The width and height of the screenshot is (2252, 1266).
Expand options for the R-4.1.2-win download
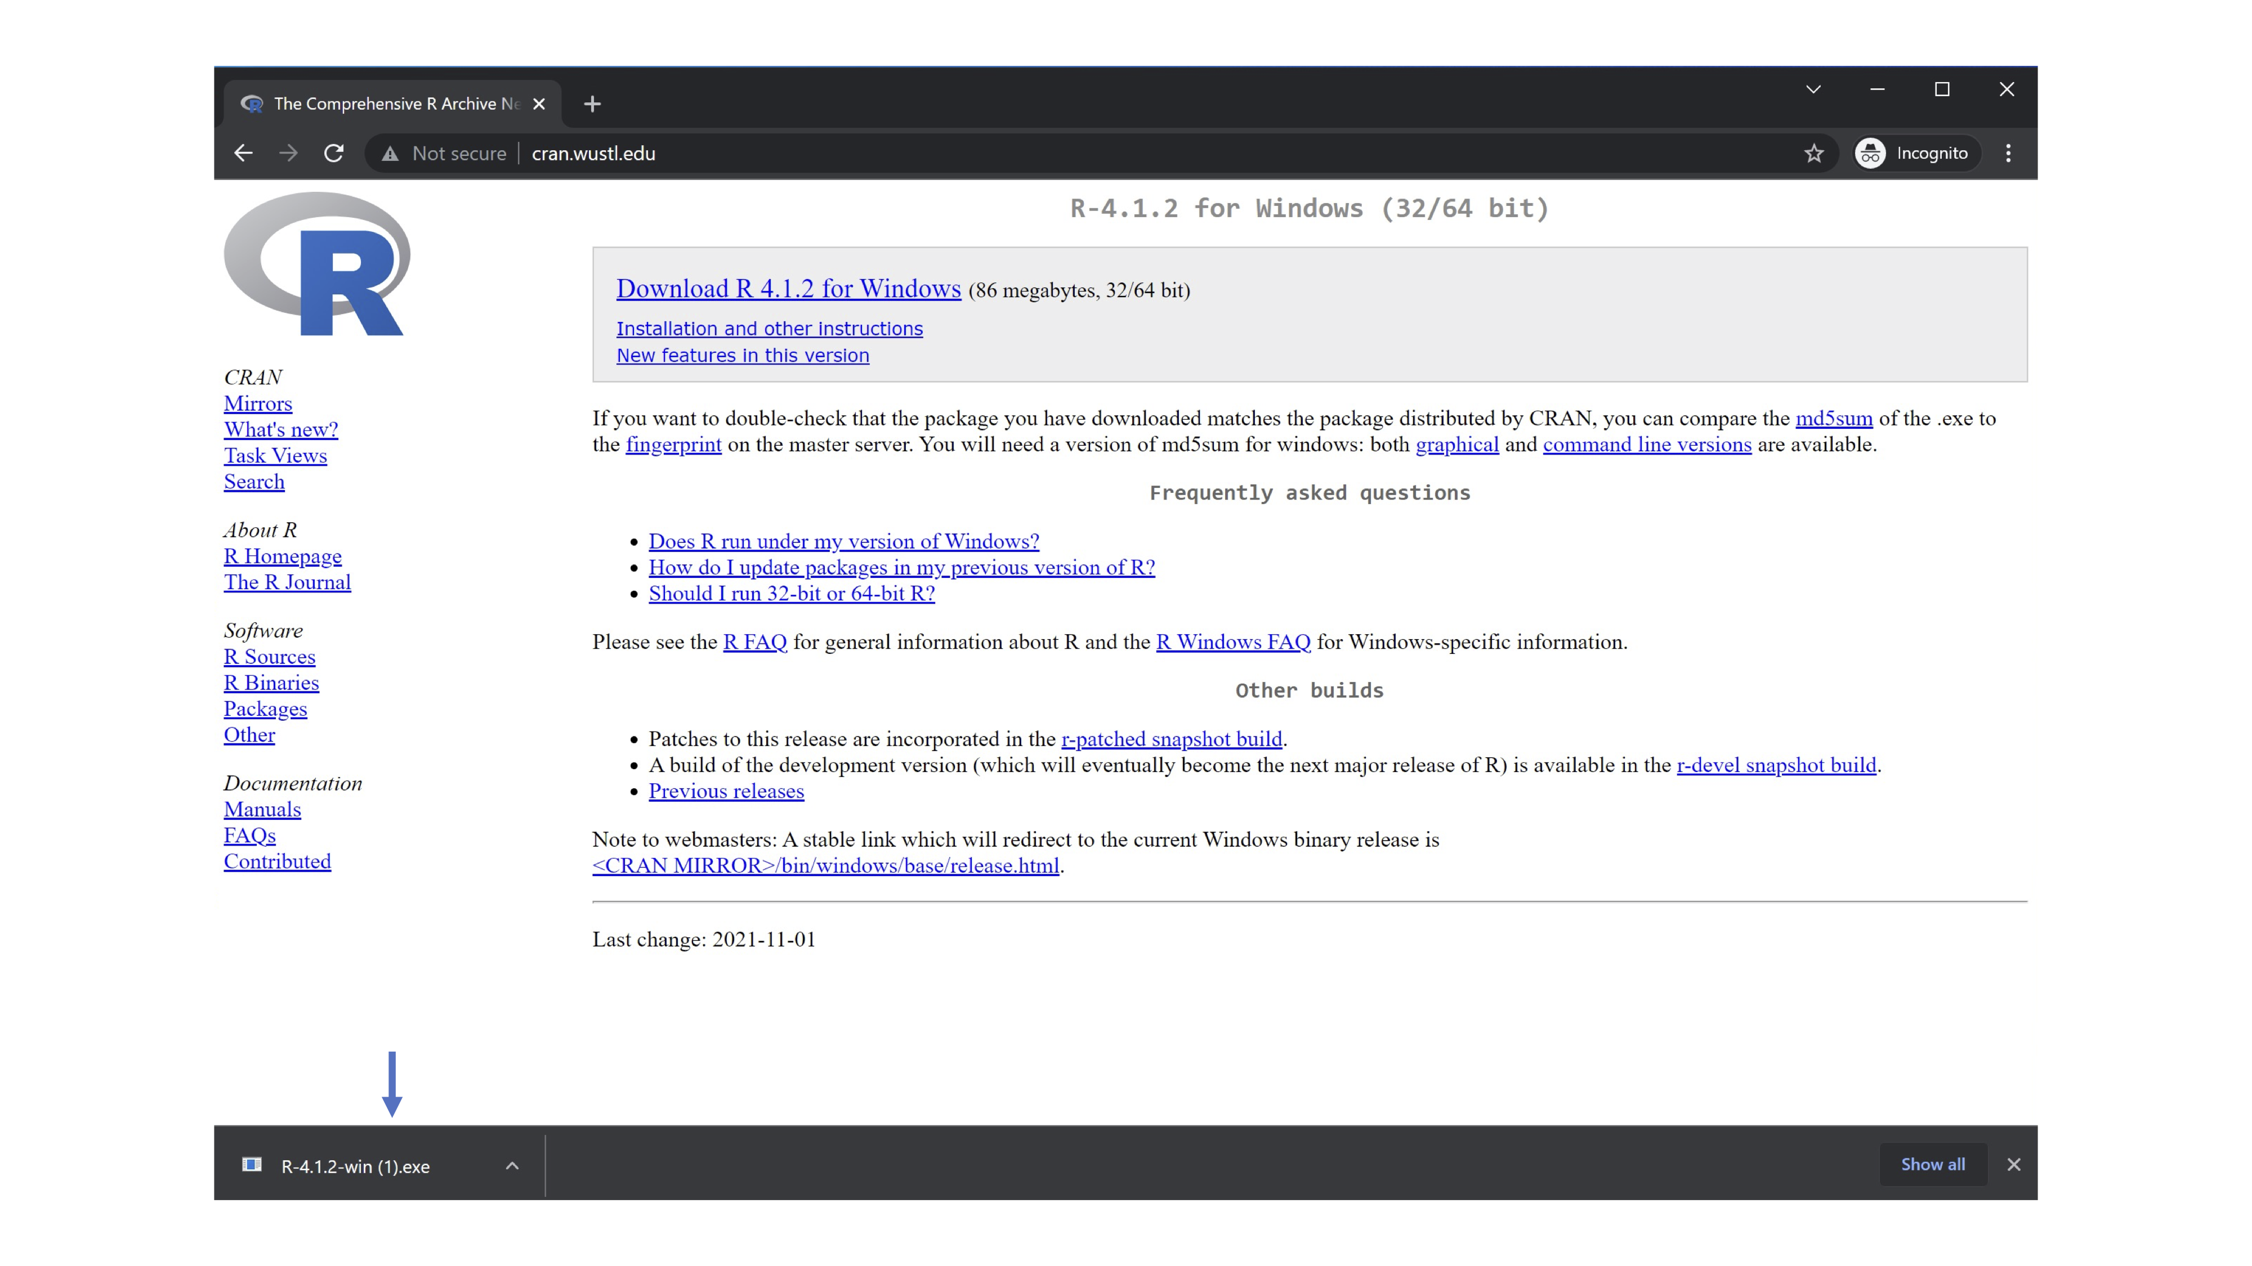coord(512,1165)
